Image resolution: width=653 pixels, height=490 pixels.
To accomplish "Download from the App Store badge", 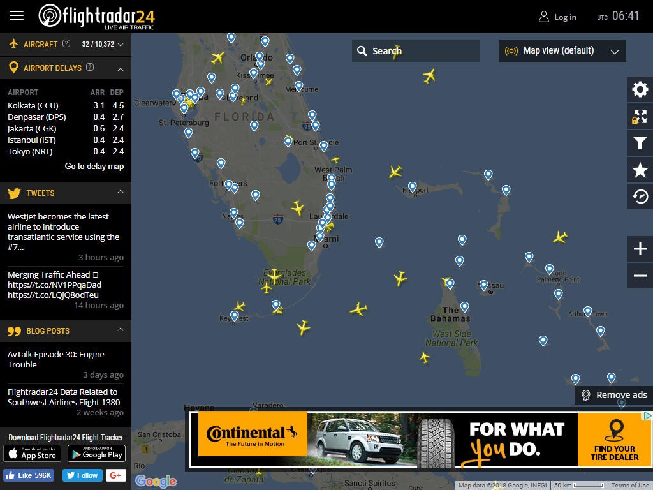I will click(x=32, y=454).
